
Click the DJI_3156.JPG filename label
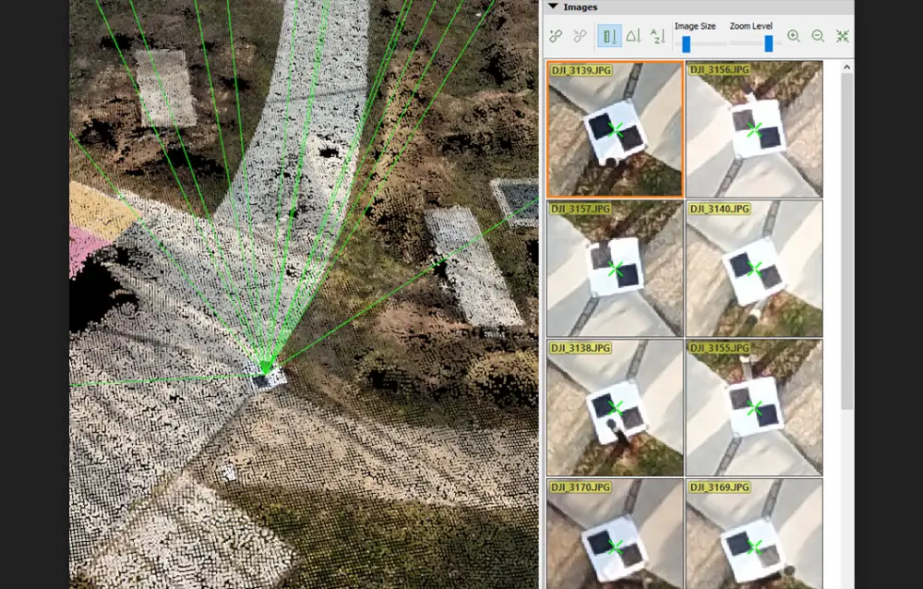[719, 69]
